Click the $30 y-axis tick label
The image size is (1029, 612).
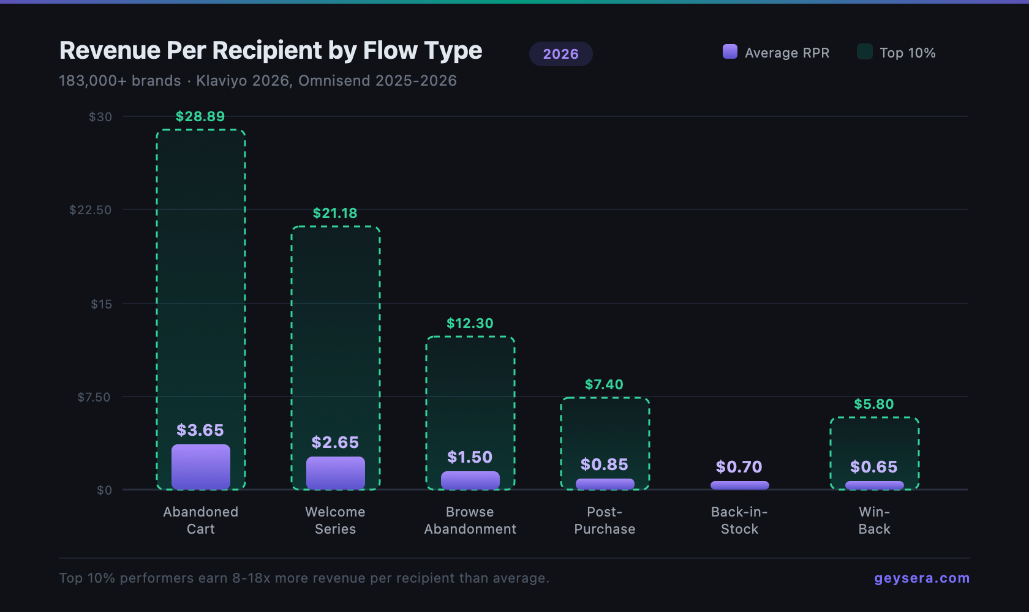(100, 117)
